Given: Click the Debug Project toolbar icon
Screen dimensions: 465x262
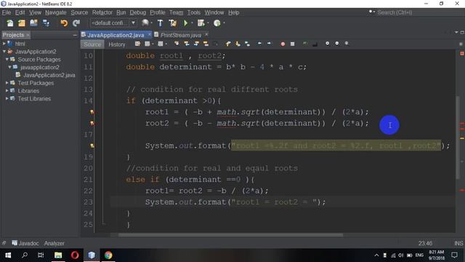Looking at the screenshot, I should click(x=201, y=23).
